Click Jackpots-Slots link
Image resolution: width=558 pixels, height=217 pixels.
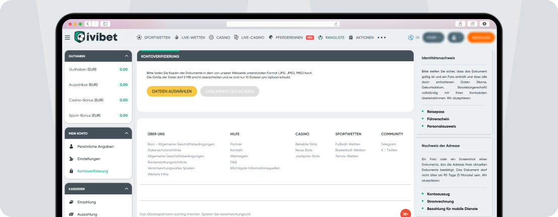tap(308, 156)
